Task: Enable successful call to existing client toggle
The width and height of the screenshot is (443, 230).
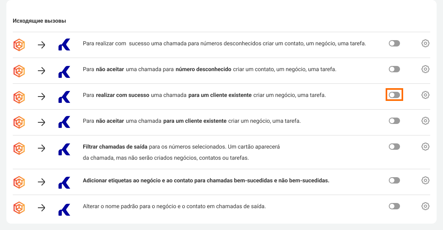Action: tap(394, 95)
